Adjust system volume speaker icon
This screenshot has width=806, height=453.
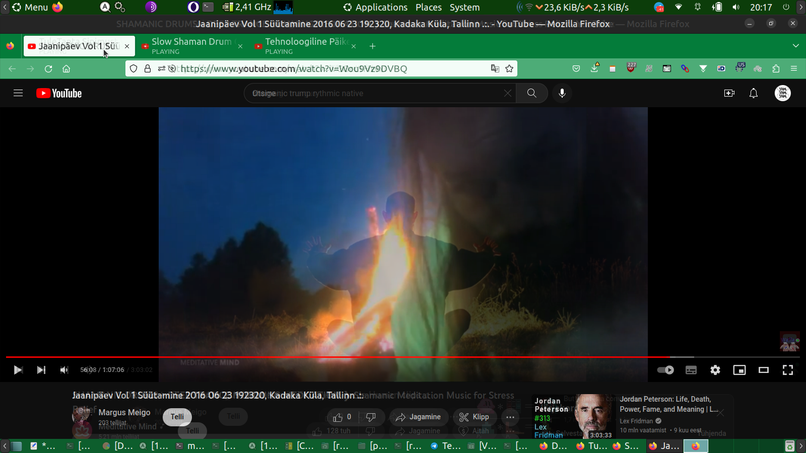coord(736,8)
